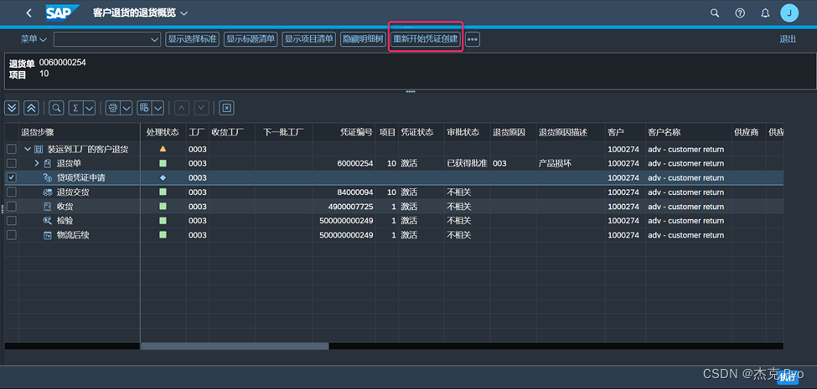Viewport: 817px width, 389px height.
Task: Open the 客户退货的退货概览 title dropdown
Action: (184, 13)
